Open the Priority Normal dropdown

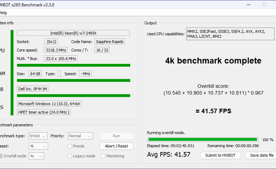click(x=80, y=136)
